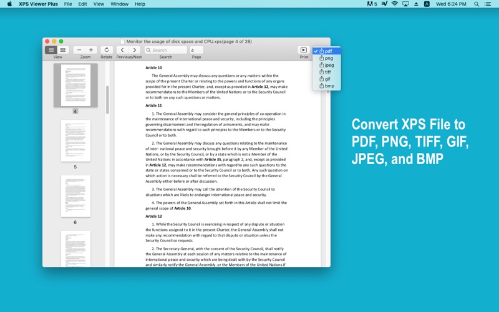Open Spotlight search in the menu bar
The image size is (499, 312).
477,4
